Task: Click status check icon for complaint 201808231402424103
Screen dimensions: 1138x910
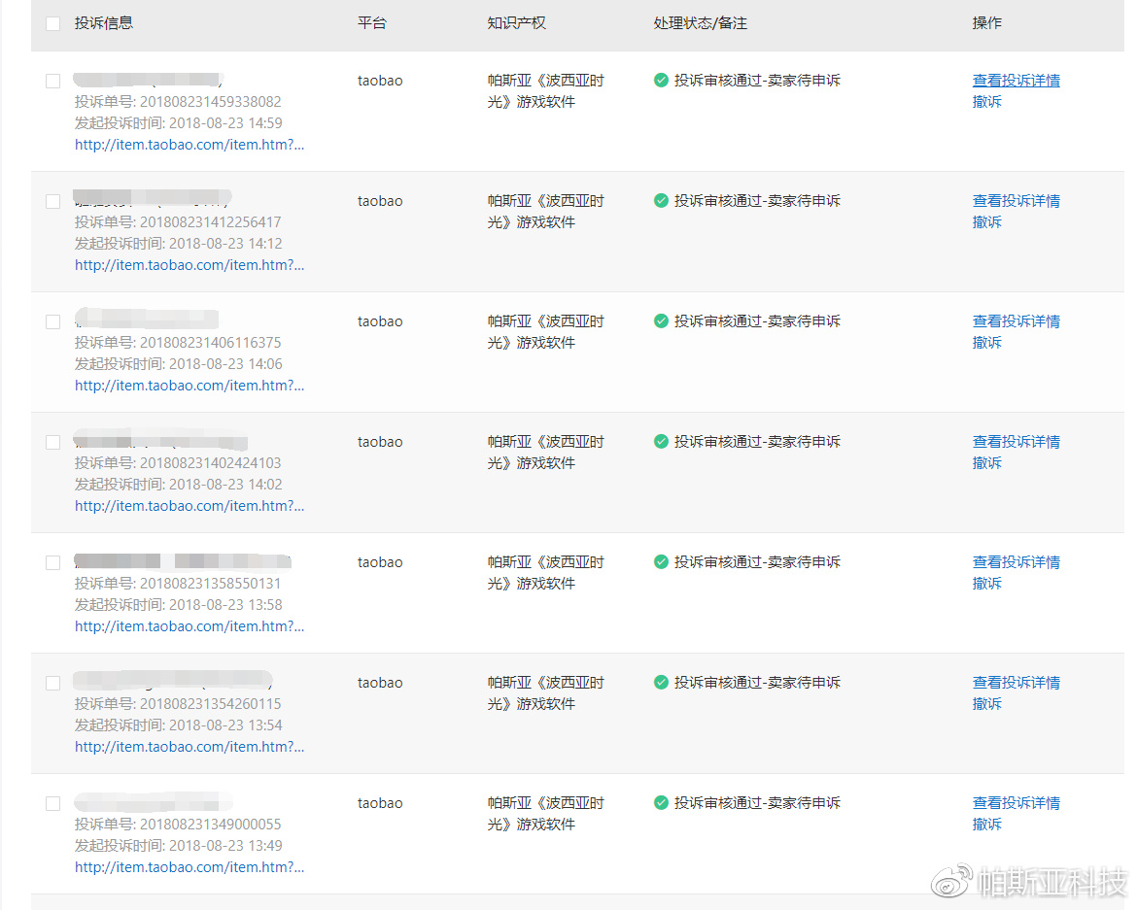Action: (x=661, y=442)
